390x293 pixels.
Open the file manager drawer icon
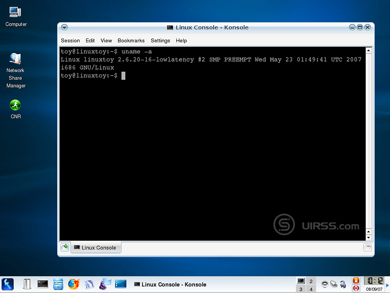pyautogui.click(x=58, y=284)
